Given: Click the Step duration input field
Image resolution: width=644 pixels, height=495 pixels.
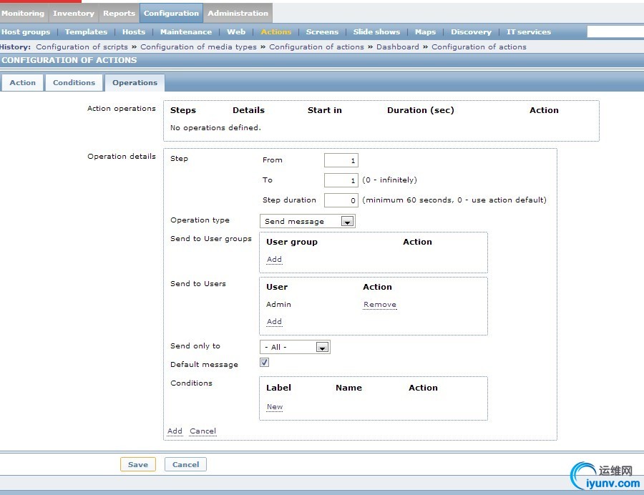Looking at the screenshot, I should tap(341, 200).
